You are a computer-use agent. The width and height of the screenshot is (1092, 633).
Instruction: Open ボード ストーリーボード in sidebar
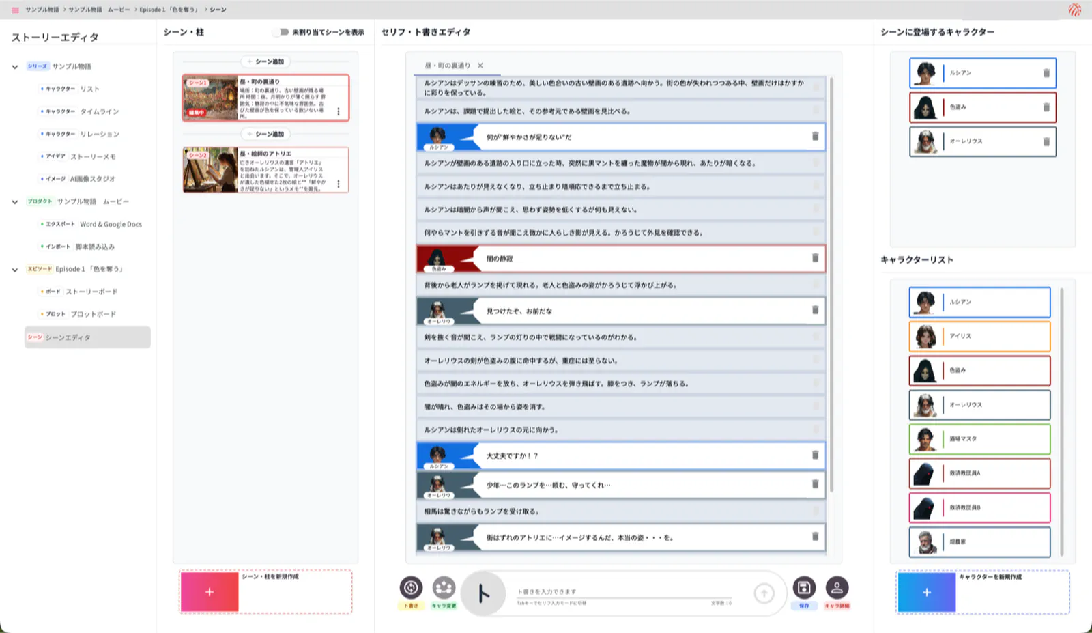pos(78,292)
